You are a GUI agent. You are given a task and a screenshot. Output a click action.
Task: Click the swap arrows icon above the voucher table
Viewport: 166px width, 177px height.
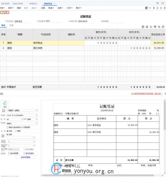pyautogui.click(x=163, y=27)
